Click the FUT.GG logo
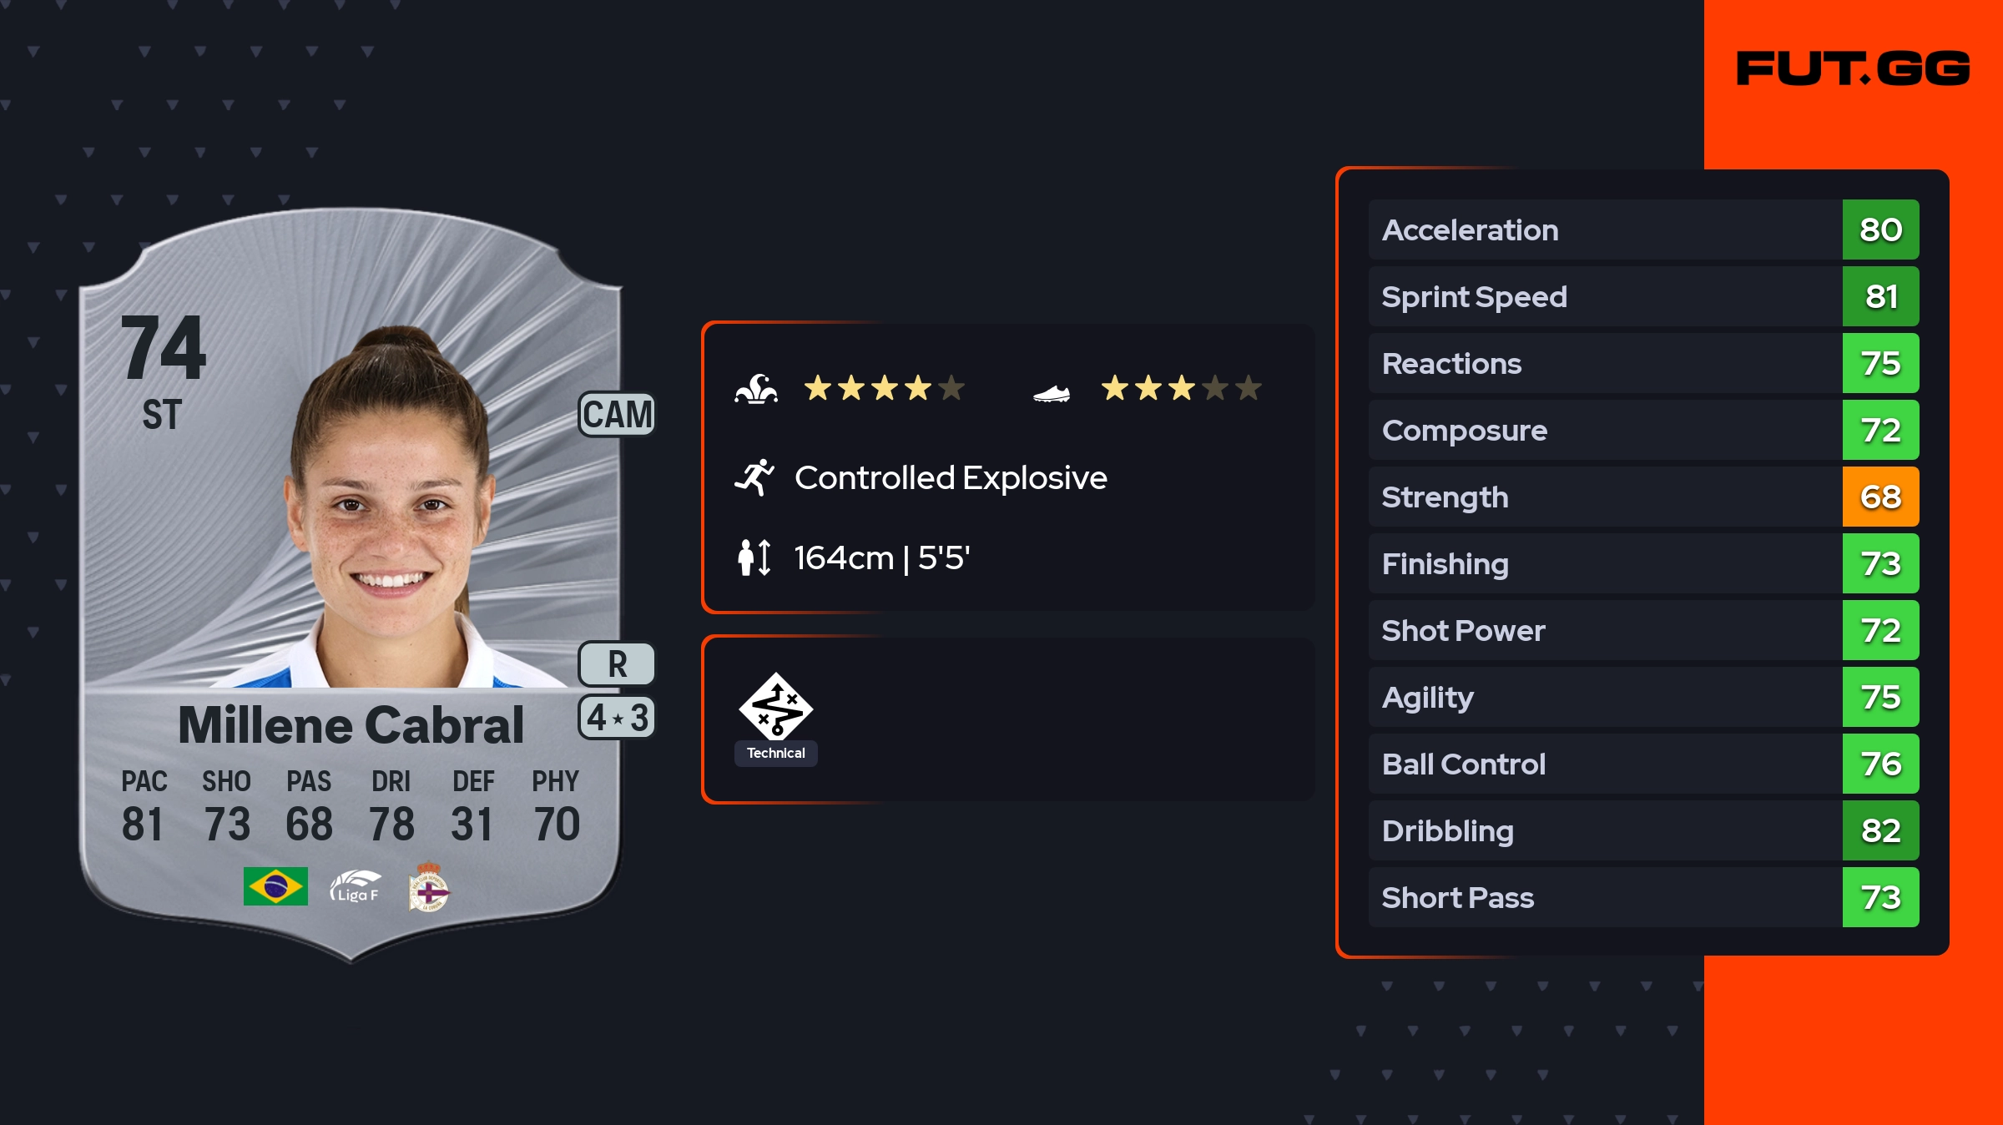Screen dimensions: 2003x1125 point(1852,68)
